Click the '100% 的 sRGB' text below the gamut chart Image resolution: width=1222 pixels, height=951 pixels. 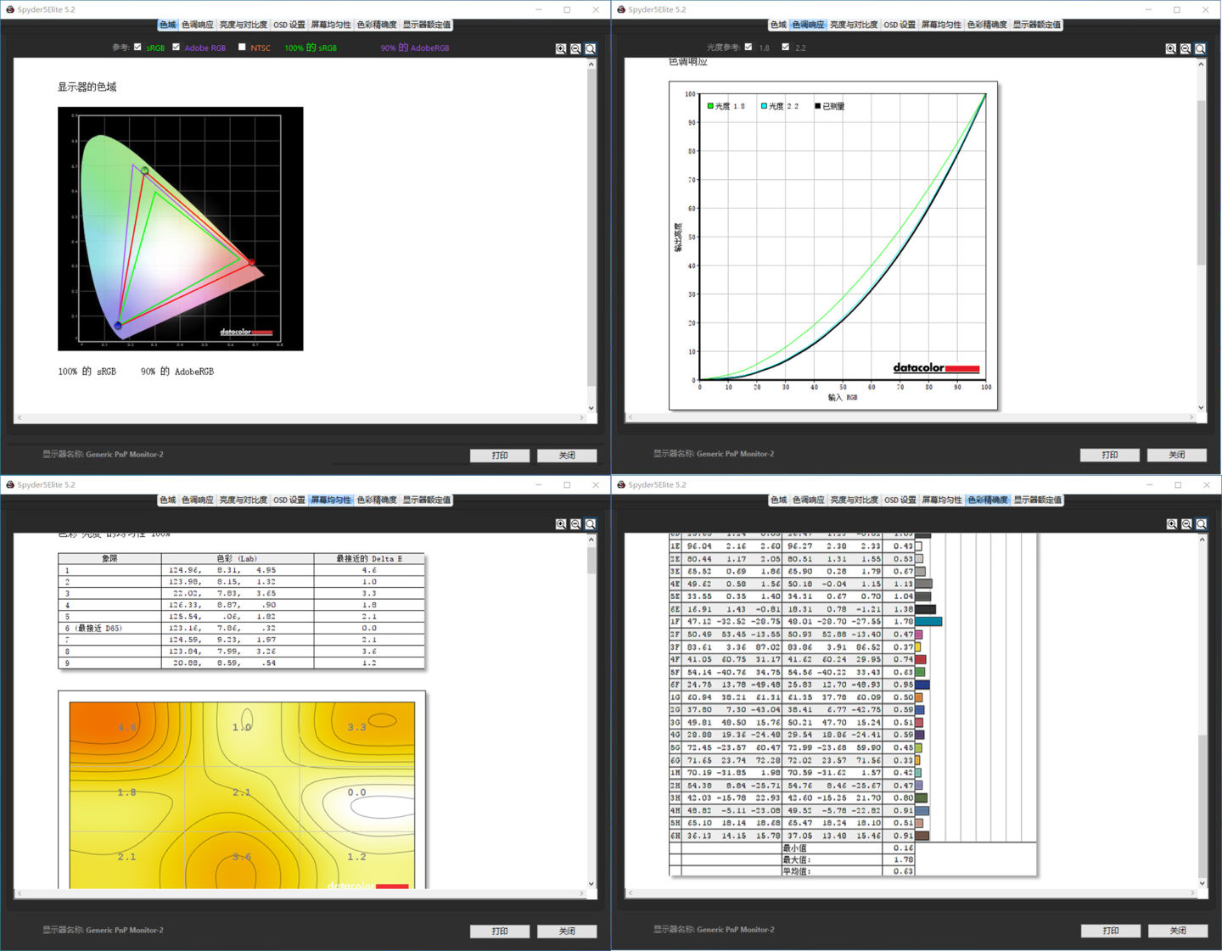click(x=87, y=372)
